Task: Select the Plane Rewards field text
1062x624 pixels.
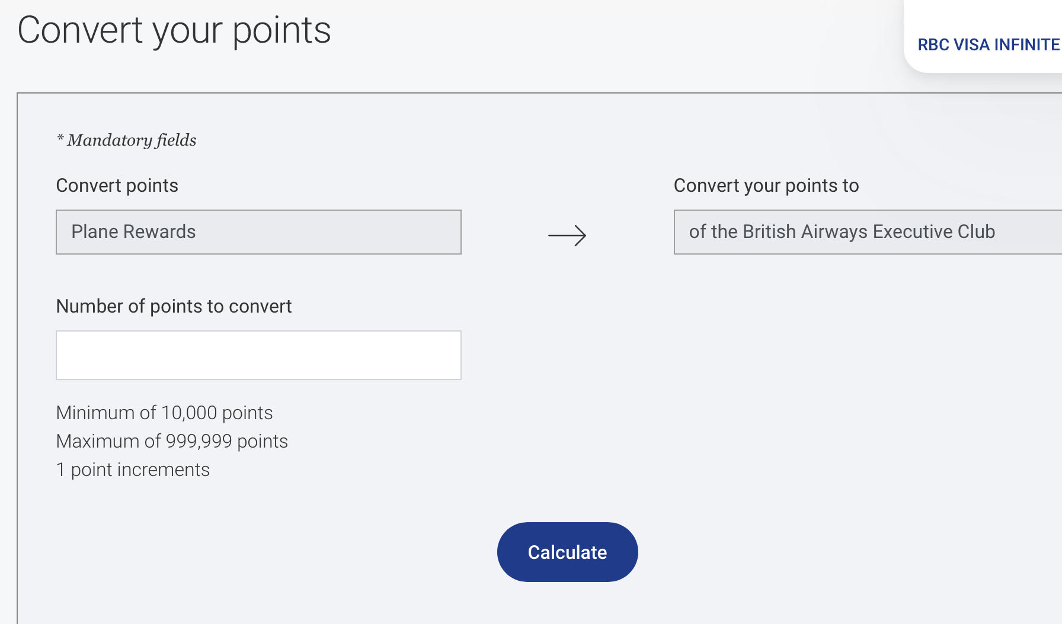Action: click(x=133, y=231)
